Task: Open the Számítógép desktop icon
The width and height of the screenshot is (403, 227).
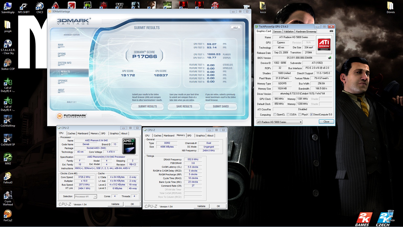Action: (x=8, y=7)
